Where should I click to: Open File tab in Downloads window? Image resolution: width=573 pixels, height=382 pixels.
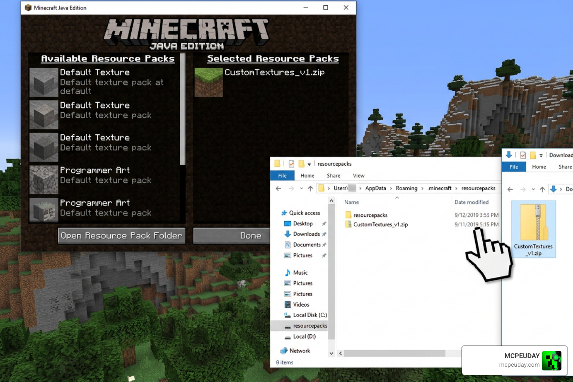tap(514, 167)
